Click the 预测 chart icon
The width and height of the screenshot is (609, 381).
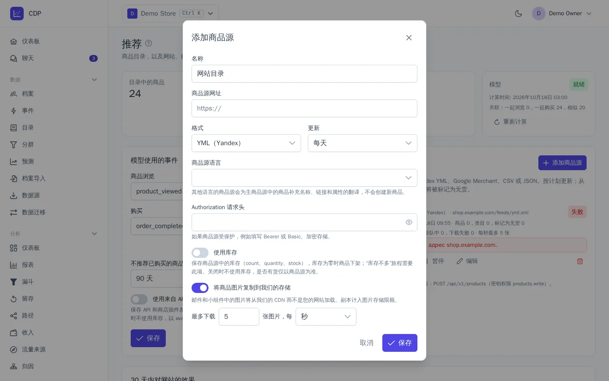(x=14, y=162)
